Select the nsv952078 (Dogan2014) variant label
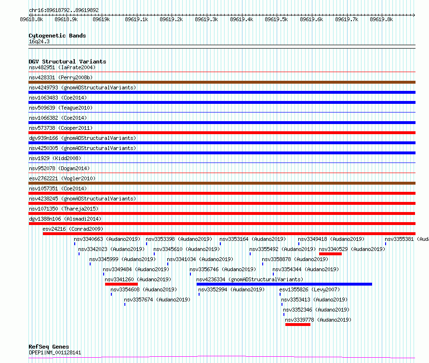The height and width of the screenshot is (363, 429). coord(59,168)
